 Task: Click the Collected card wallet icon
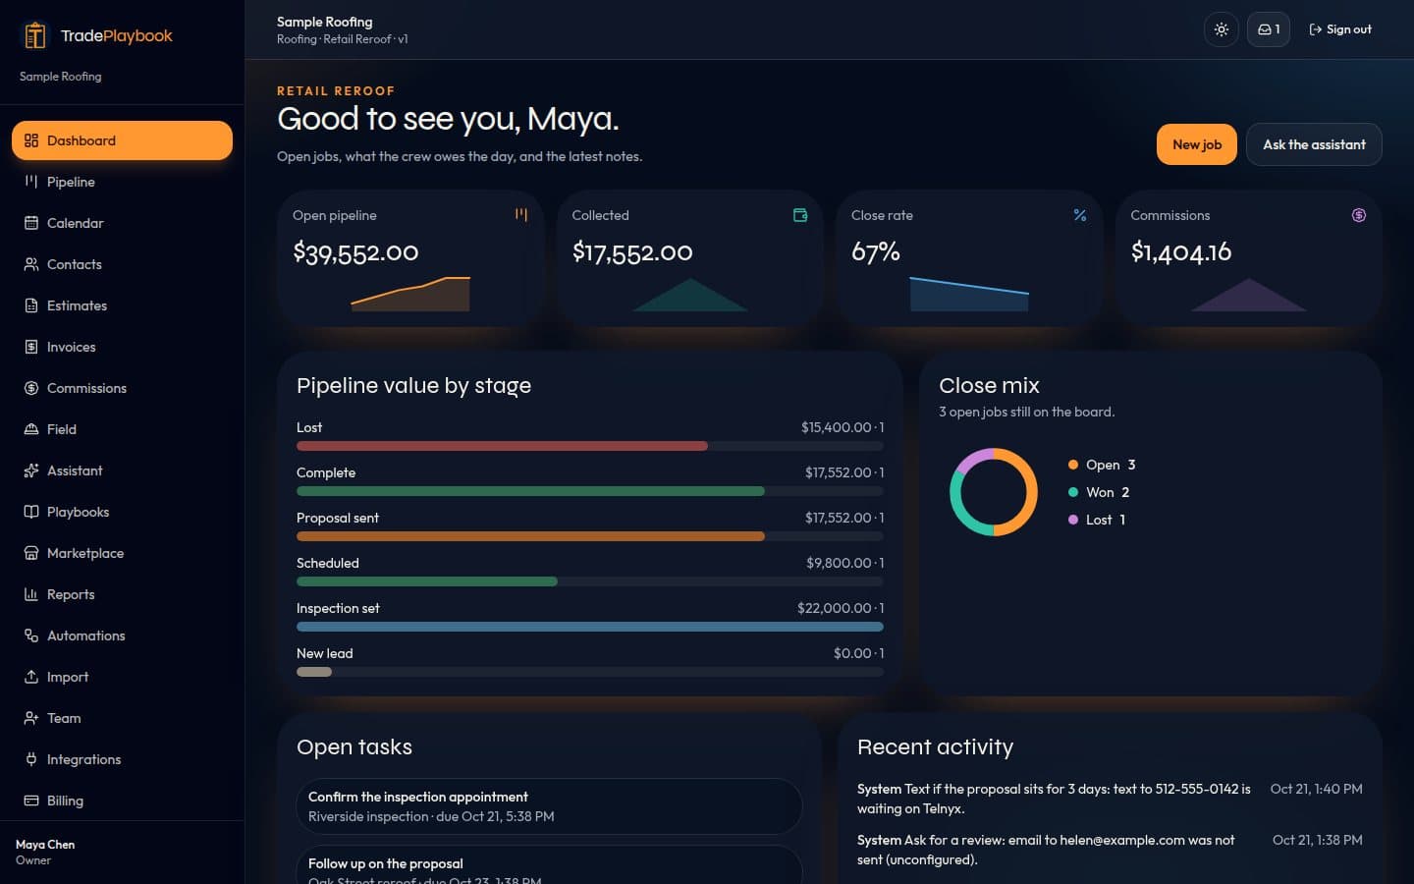(x=800, y=215)
